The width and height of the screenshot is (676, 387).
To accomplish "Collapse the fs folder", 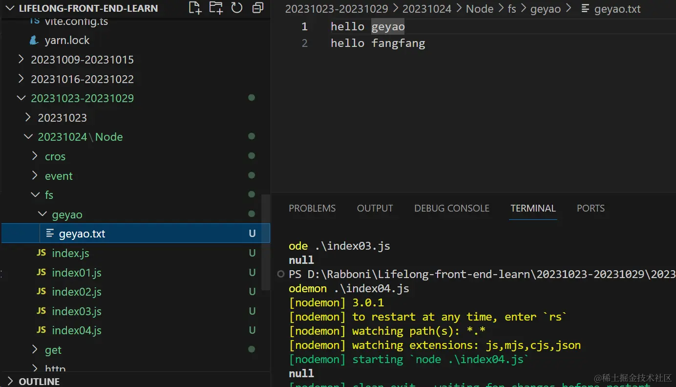I will click(35, 195).
